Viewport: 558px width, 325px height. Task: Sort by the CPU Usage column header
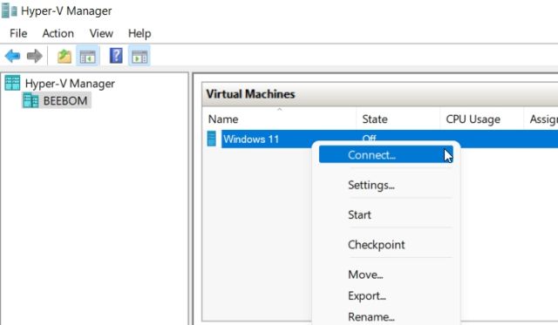(x=481, y=119)
